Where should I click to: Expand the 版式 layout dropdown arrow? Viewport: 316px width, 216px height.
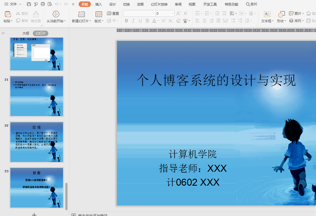(103, 21)
